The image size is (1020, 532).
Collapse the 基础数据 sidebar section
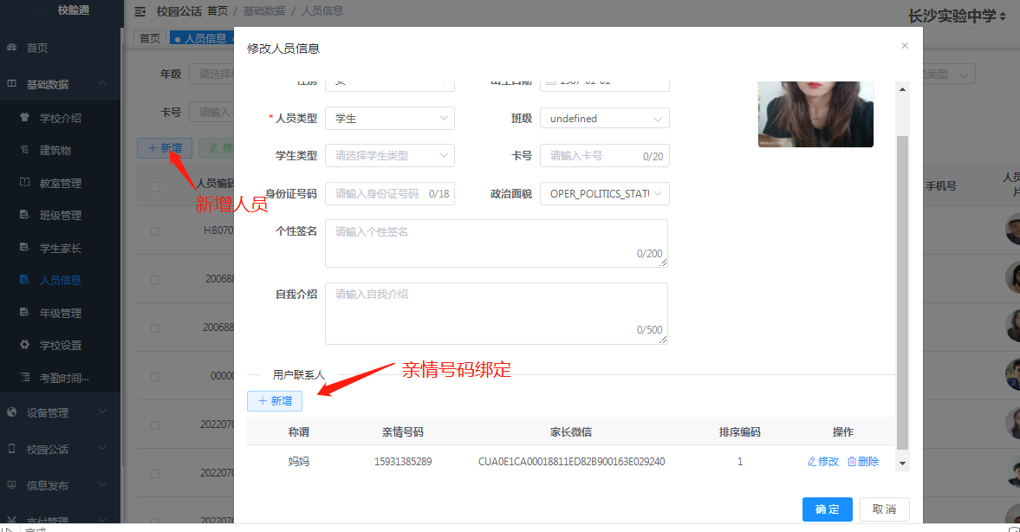pyautogui.click(x=60, y=84)
